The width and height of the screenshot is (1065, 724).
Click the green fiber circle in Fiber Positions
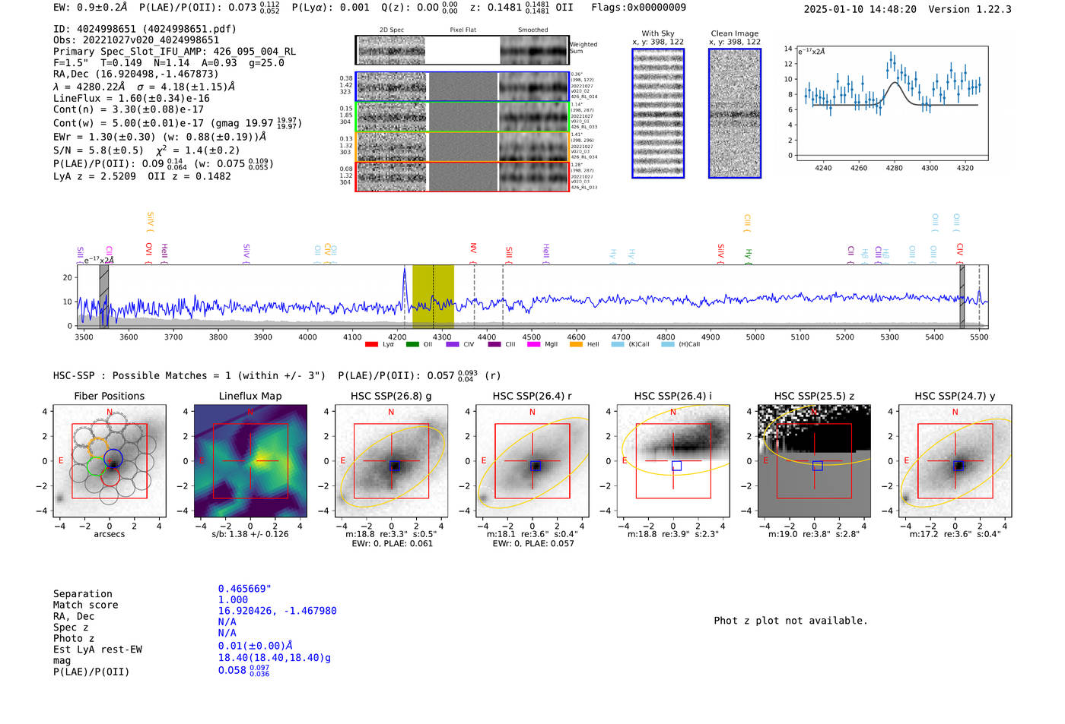(x=95, y=466)
